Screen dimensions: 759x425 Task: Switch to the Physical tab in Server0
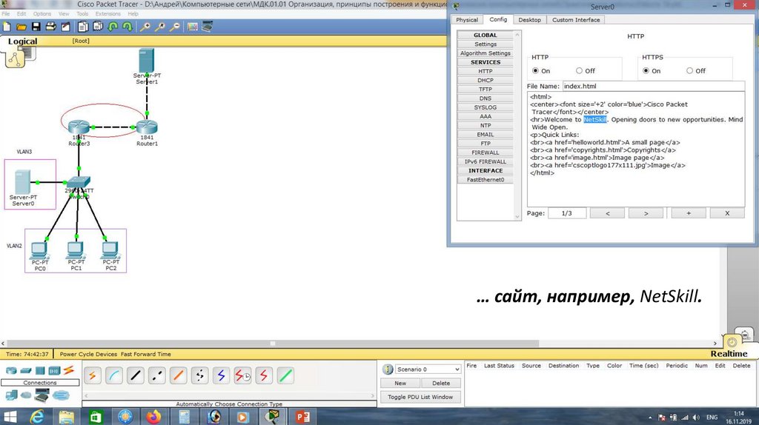coord(467,20)
